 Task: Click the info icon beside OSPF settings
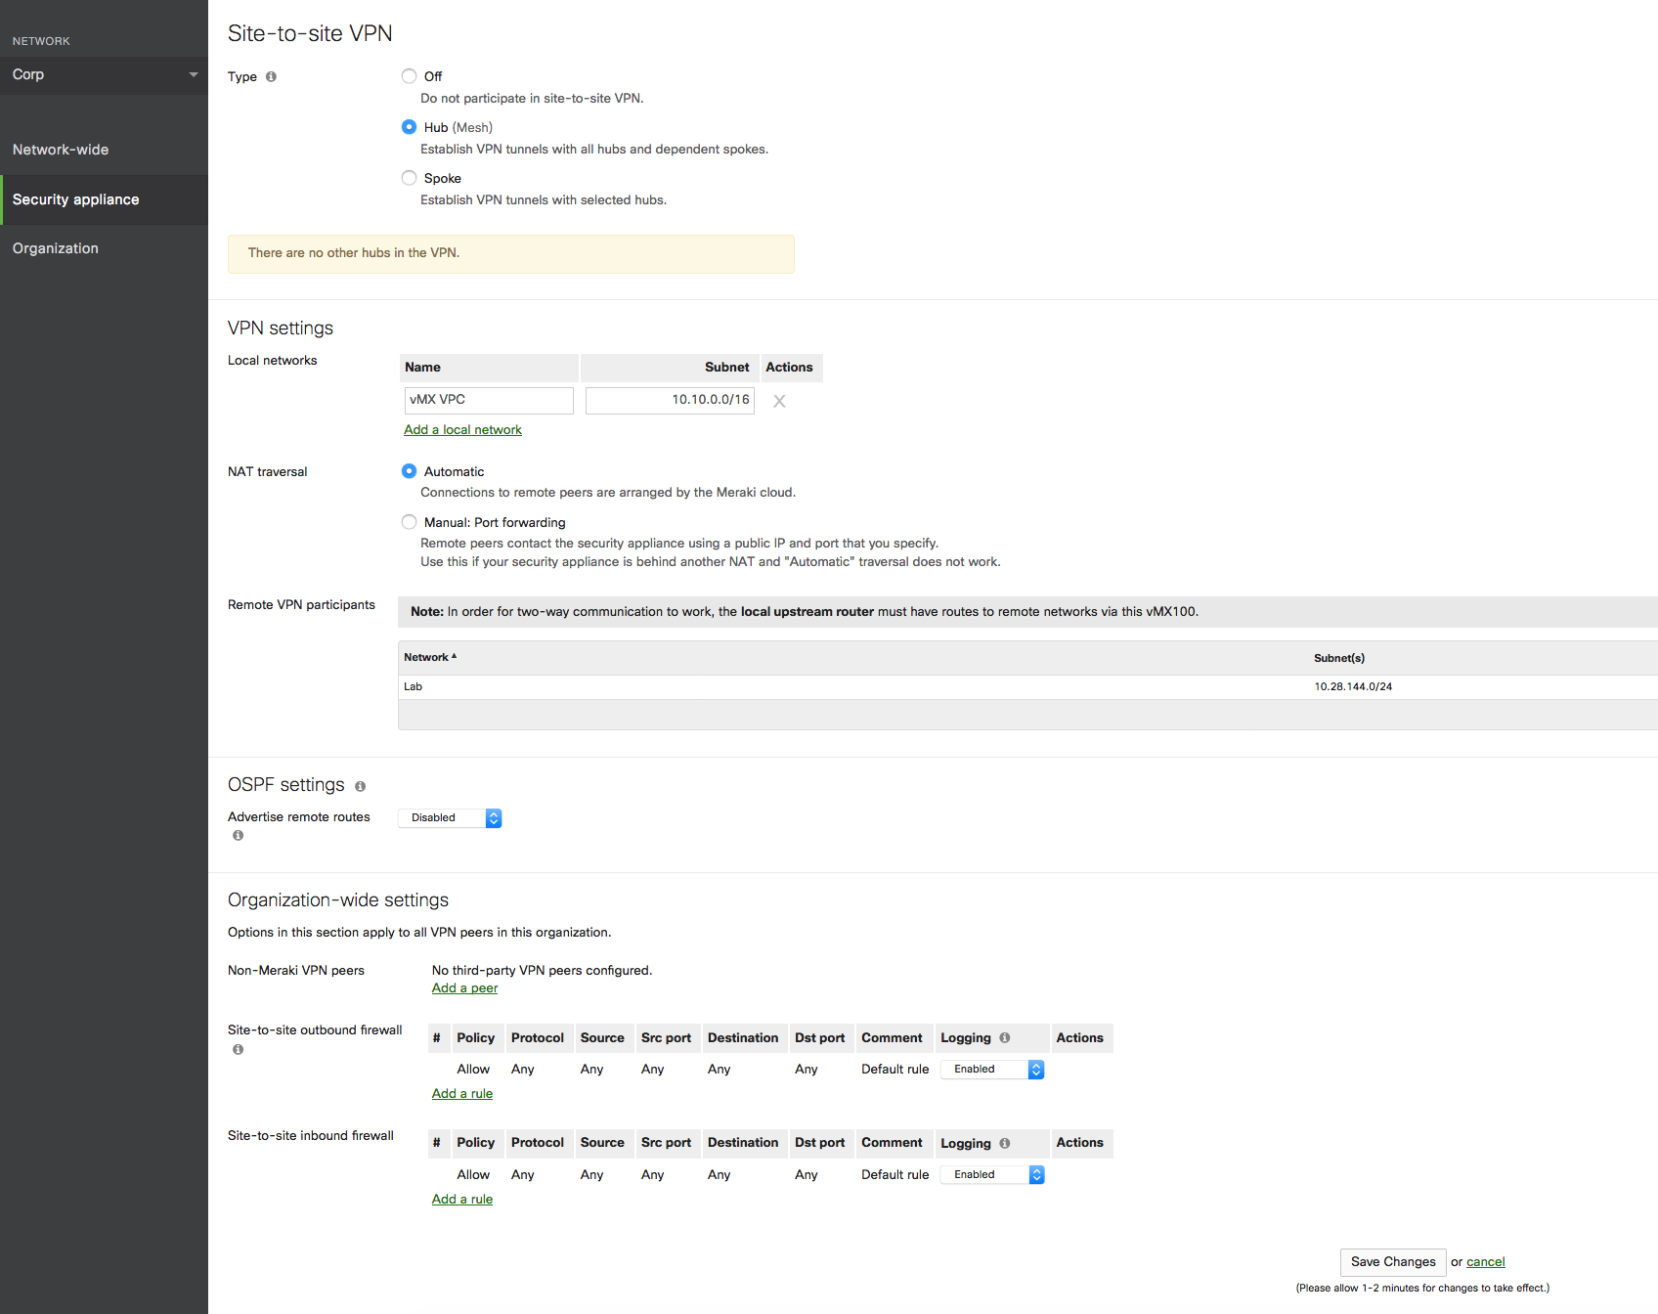point(360,787)
